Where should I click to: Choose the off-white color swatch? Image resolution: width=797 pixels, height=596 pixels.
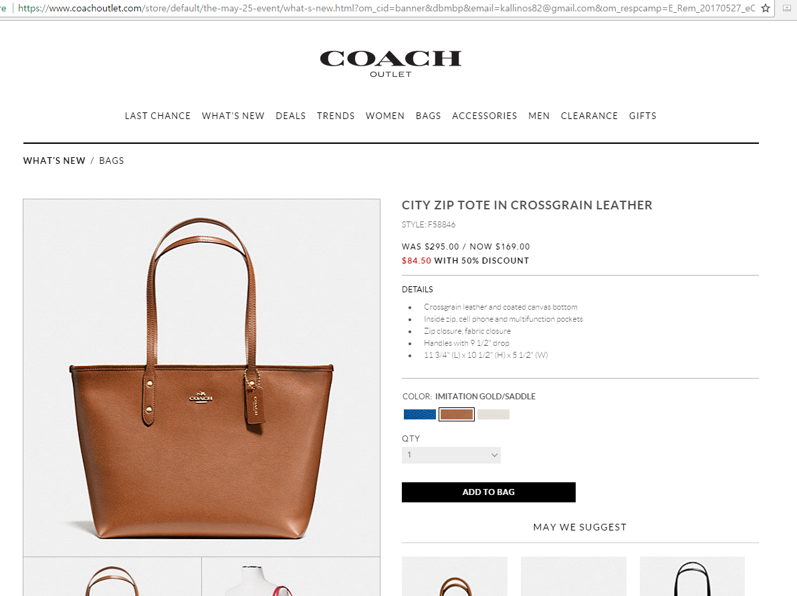tap(493, 415)
